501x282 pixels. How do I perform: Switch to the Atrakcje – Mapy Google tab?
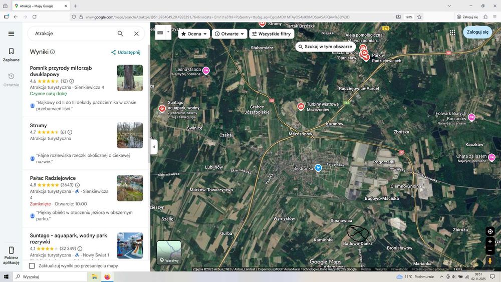click(x=42, y=6)
